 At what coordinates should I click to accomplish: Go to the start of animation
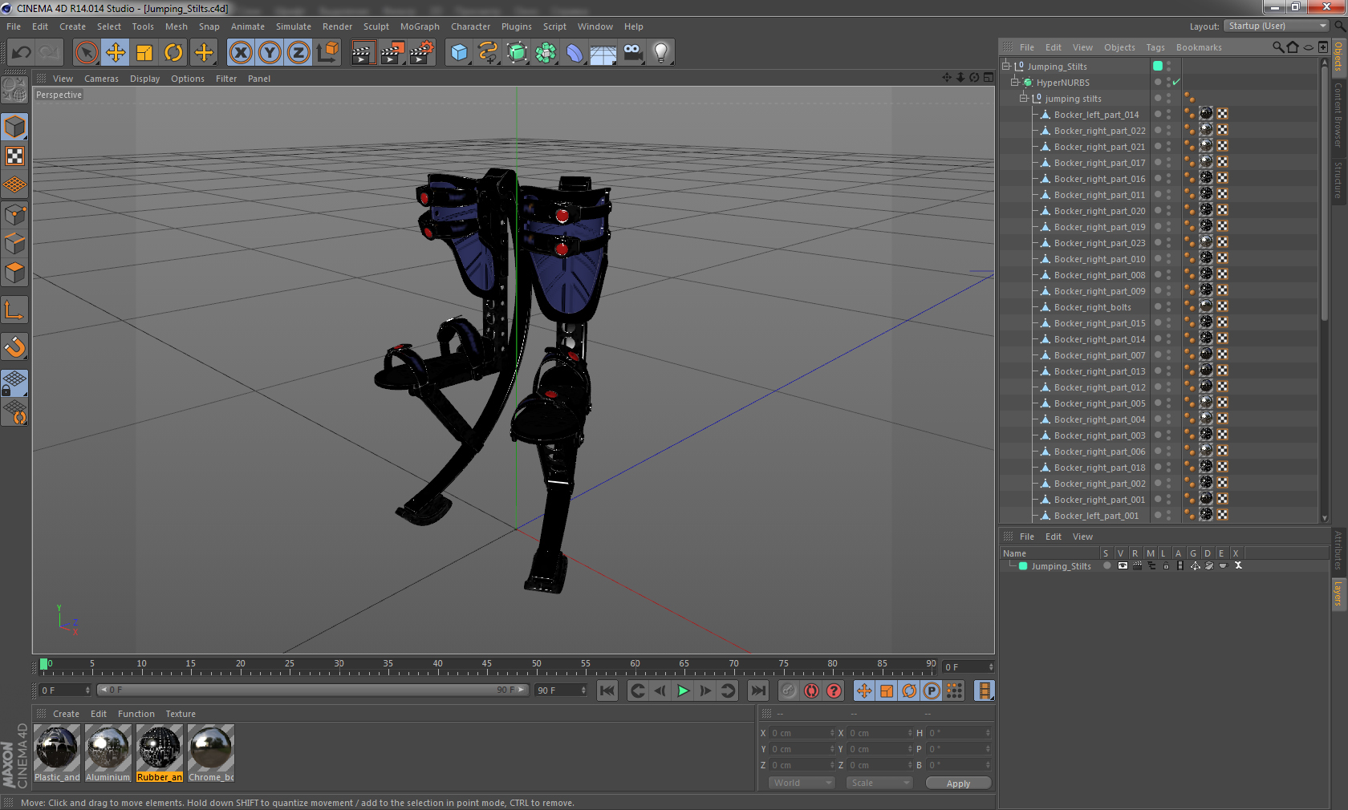click(x=607, y=691)
